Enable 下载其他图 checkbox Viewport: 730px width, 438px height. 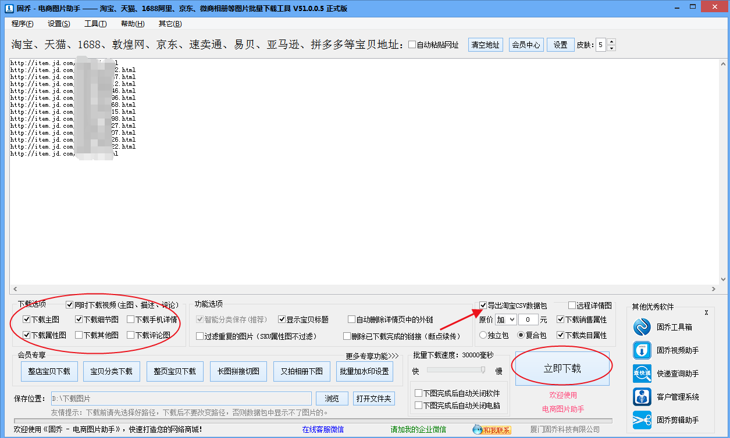79,335
